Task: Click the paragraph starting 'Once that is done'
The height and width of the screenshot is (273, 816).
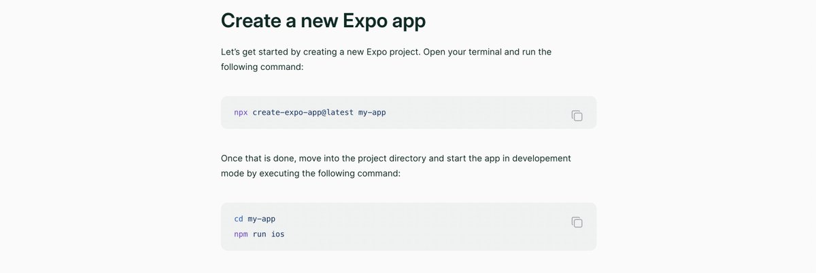Action: pos(396,166)
